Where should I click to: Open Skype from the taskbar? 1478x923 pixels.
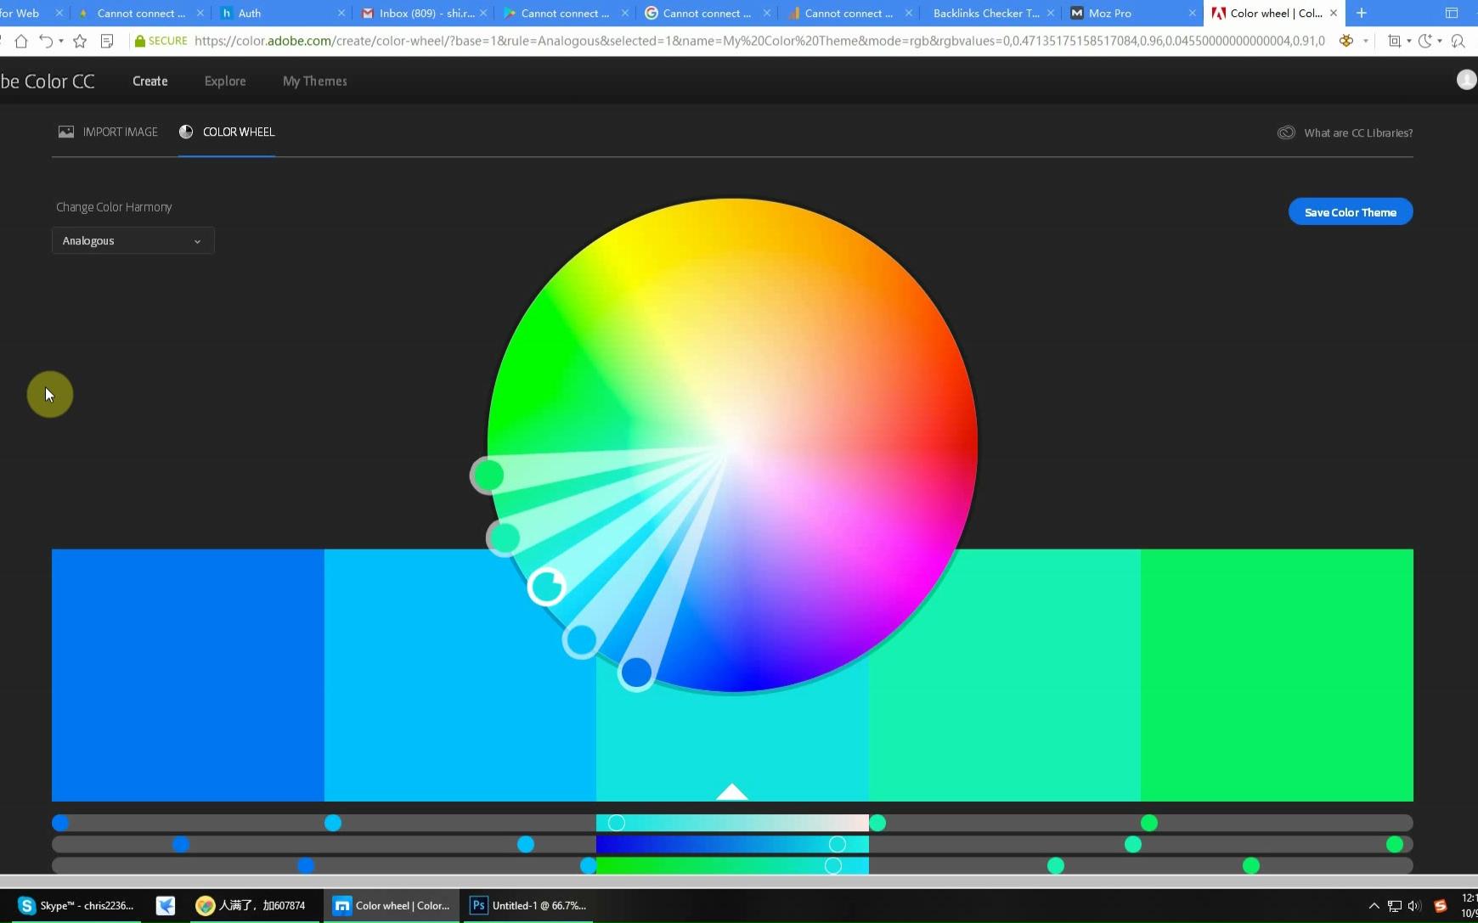pyautogui.click(x=76, y=905)
